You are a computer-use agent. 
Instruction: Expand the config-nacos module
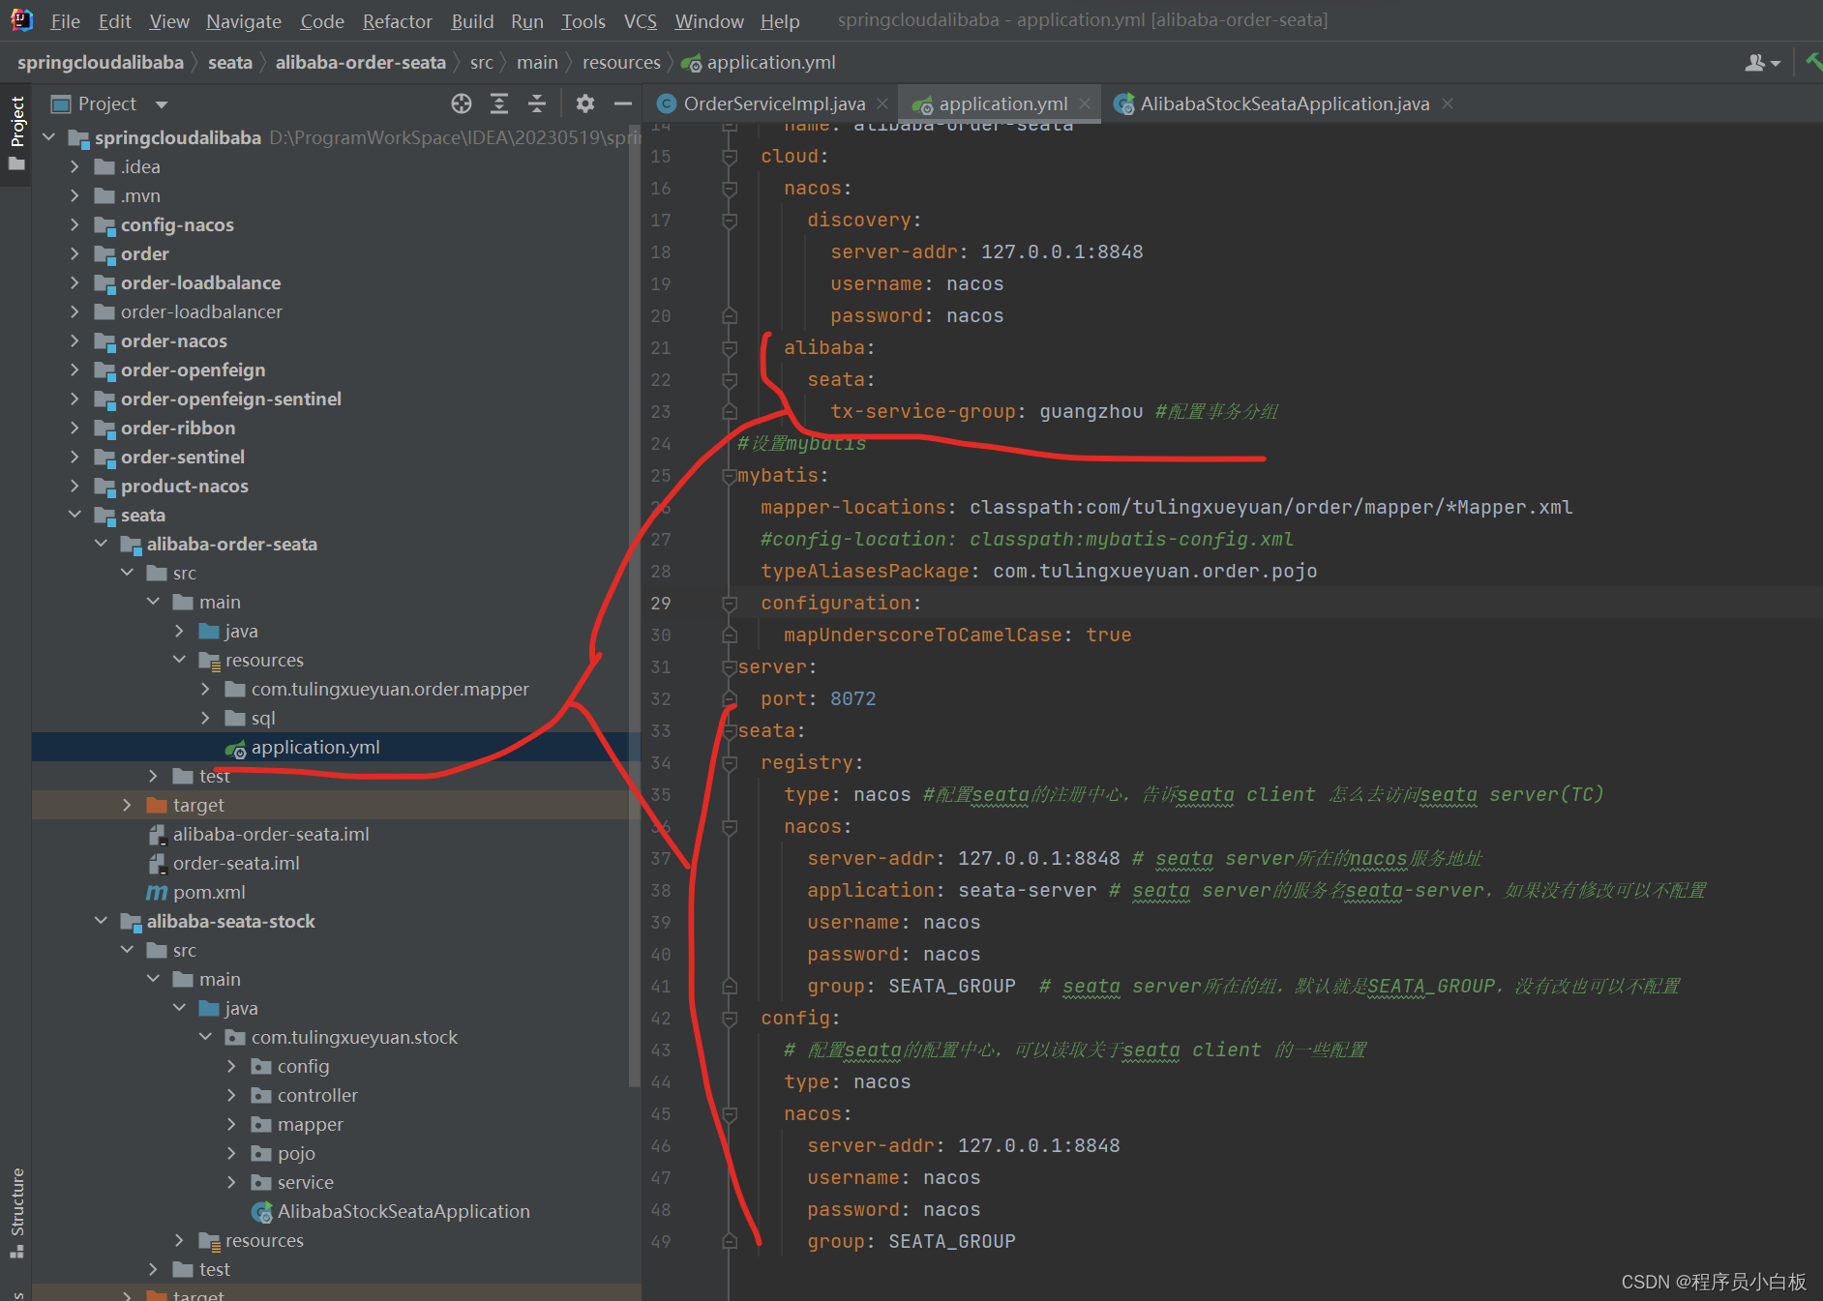coord(75,224)
